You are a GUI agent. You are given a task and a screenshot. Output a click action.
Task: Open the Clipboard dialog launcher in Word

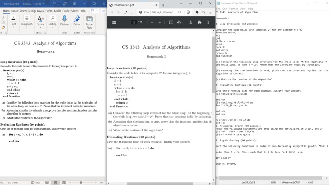[x=6, y=33]
